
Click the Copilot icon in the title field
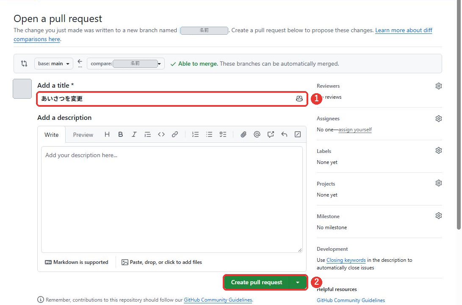point(299,99)
